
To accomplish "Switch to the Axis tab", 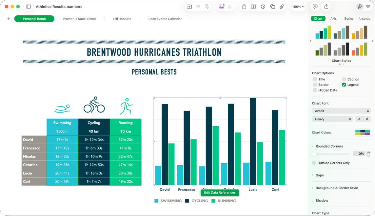I will click(x=333, y=19).
